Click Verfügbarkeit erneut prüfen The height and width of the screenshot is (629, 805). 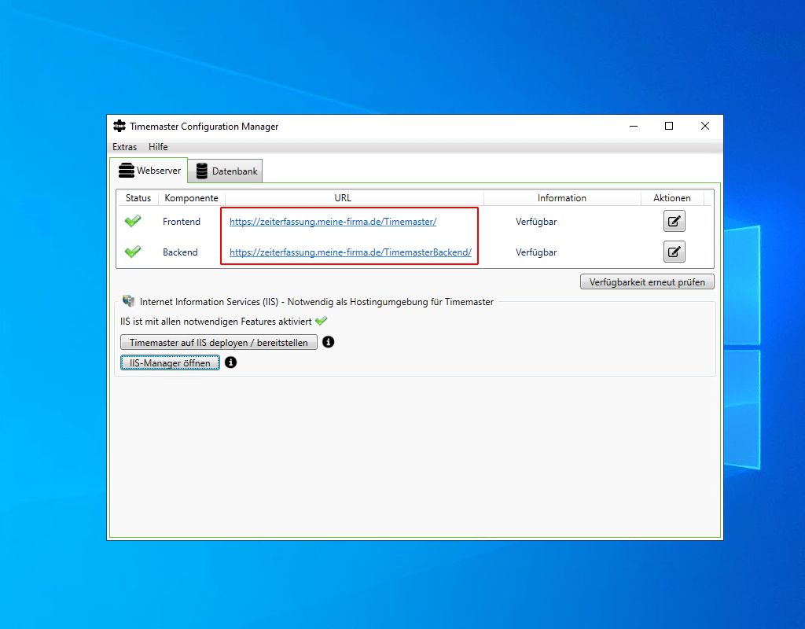[x=647, y=281]
